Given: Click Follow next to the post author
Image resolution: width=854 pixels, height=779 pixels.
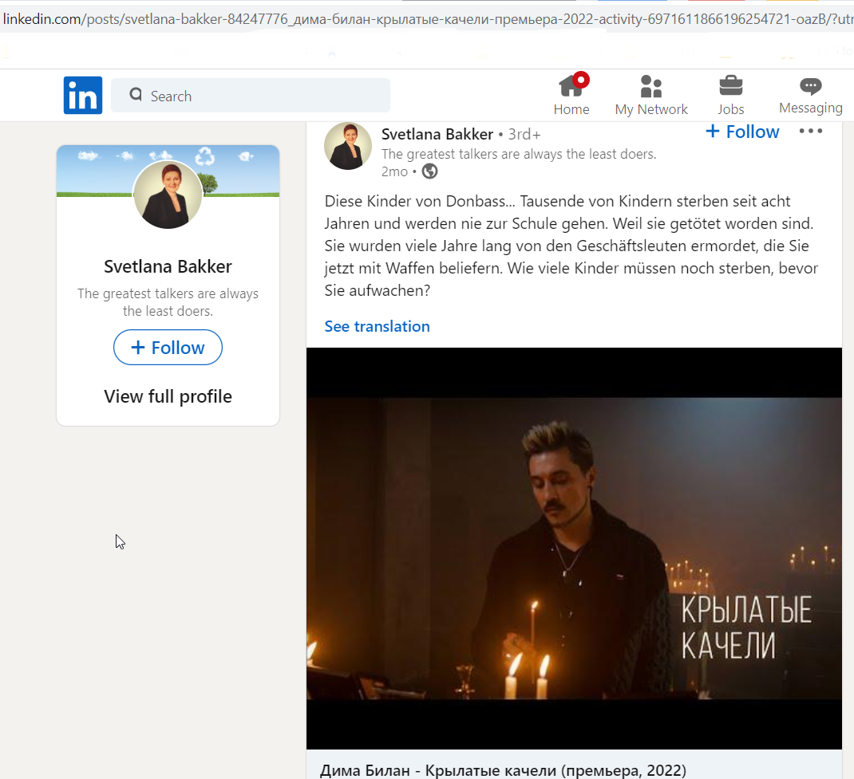Looking at the screenshot, I should click(742, 132).
